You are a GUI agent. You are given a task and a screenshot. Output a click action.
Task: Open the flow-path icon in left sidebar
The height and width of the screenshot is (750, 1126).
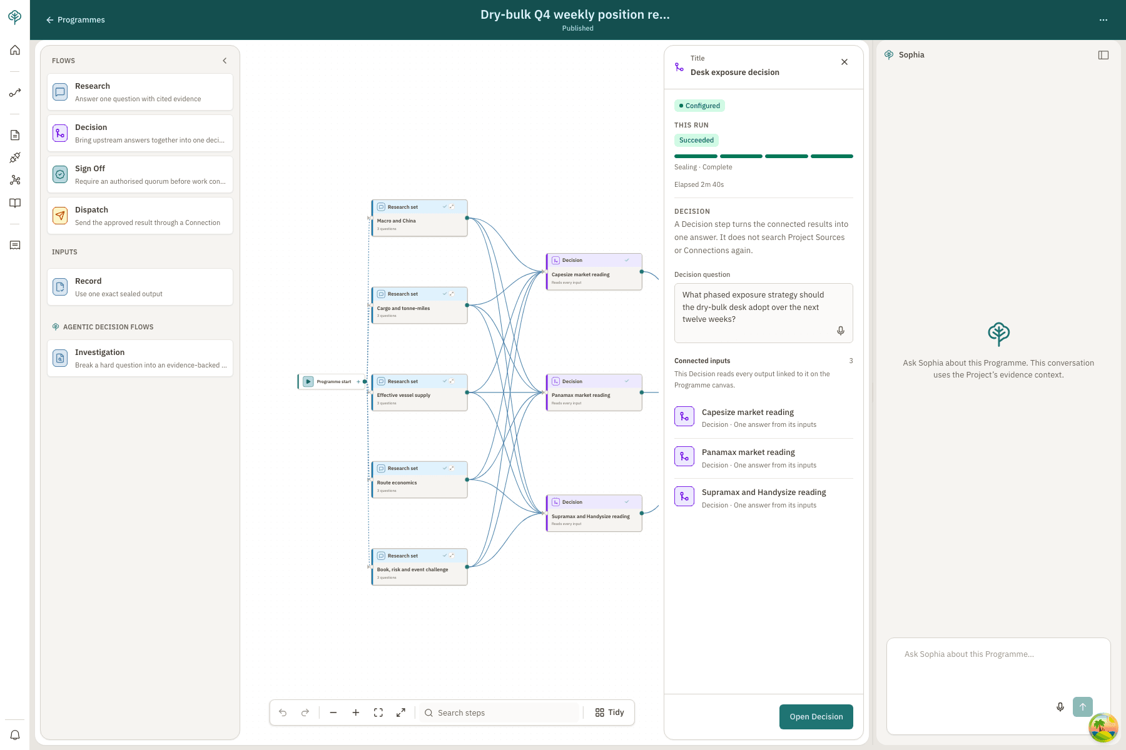click(15, 93)
